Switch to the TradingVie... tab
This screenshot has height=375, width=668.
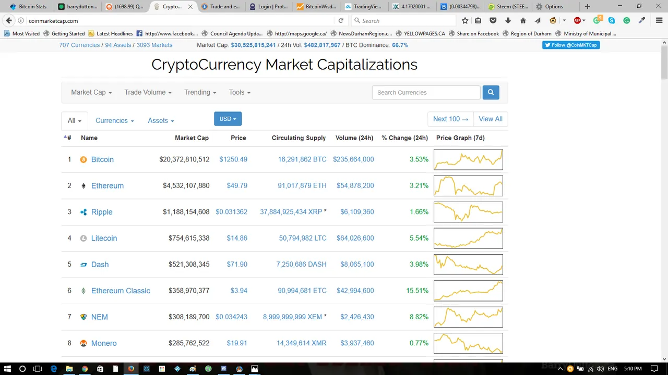(x=364, y=7)
